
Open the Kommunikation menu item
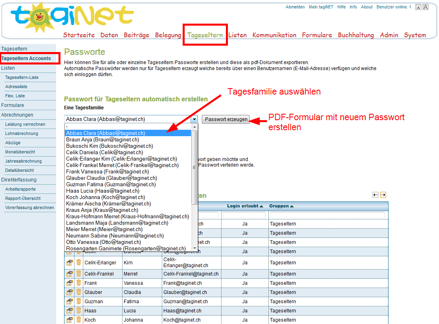tap(274, 35)
